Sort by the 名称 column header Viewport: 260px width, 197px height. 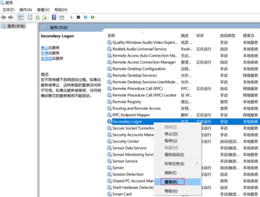pyautogui.click(x=111, y=35)
